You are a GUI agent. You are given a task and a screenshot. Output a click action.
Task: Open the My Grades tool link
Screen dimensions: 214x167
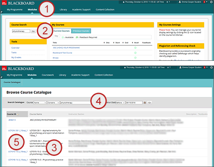point(16,57)
